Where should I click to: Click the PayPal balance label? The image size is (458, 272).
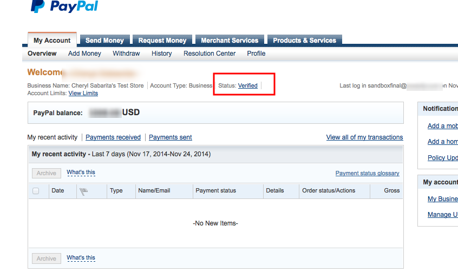(x=58, y=113)
